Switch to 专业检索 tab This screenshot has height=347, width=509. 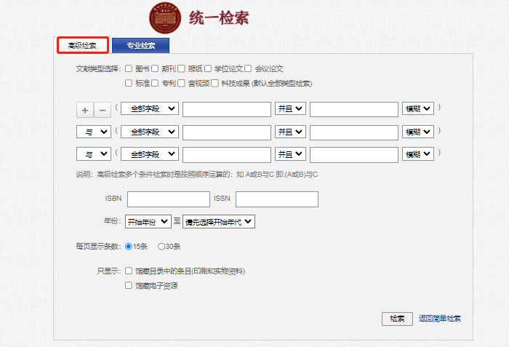coord(141,46)
